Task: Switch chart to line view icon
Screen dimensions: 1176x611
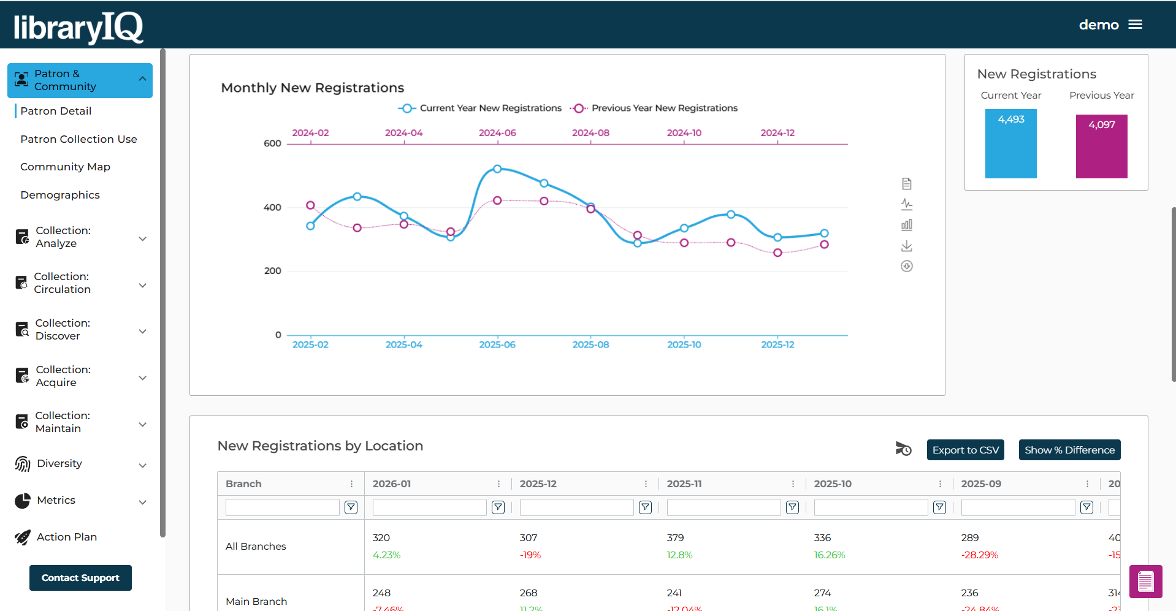Action: click(907, 204)
